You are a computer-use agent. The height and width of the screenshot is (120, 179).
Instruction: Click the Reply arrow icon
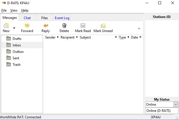pos(46,26)
